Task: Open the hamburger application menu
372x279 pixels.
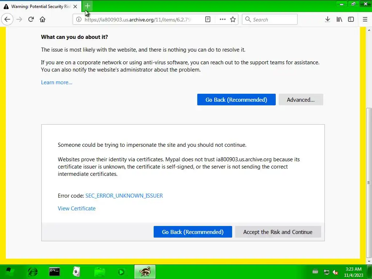Action: click(365, 20)
